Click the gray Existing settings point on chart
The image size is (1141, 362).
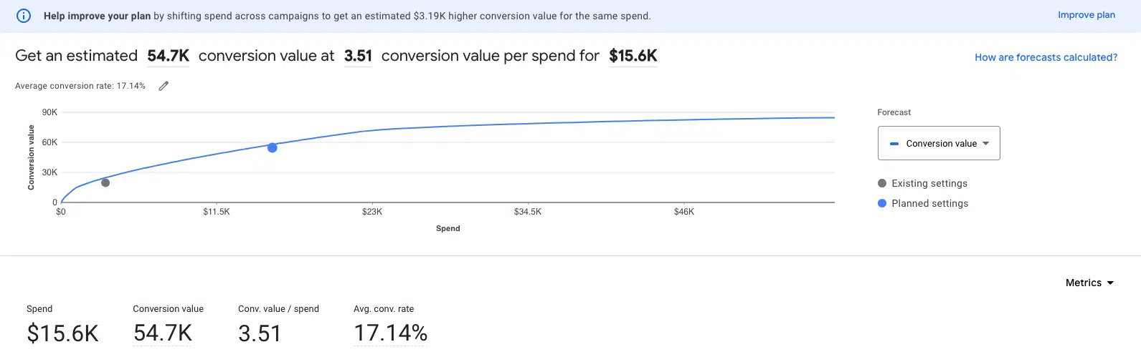(x=105, y=183)
